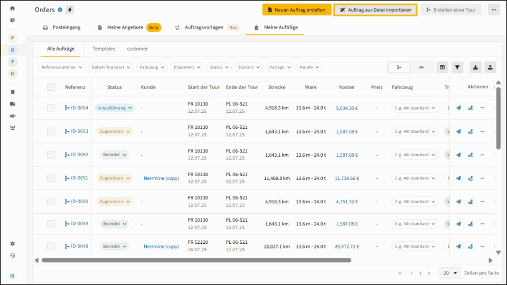
Task: Open the column layout icon
Action: click(443, 67)
